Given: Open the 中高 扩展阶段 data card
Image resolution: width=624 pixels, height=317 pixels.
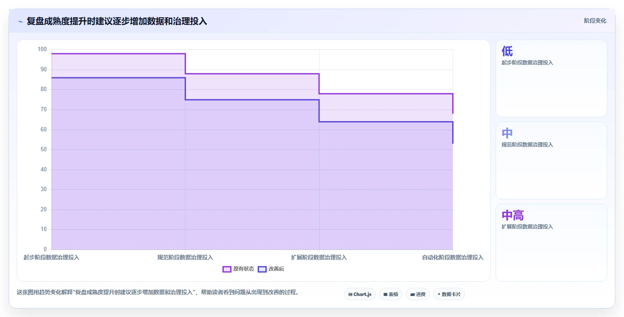Looking at the screenshot, I should pos(551,242).
